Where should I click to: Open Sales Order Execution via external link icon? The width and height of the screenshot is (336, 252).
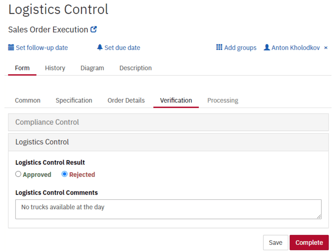point(94,29)
